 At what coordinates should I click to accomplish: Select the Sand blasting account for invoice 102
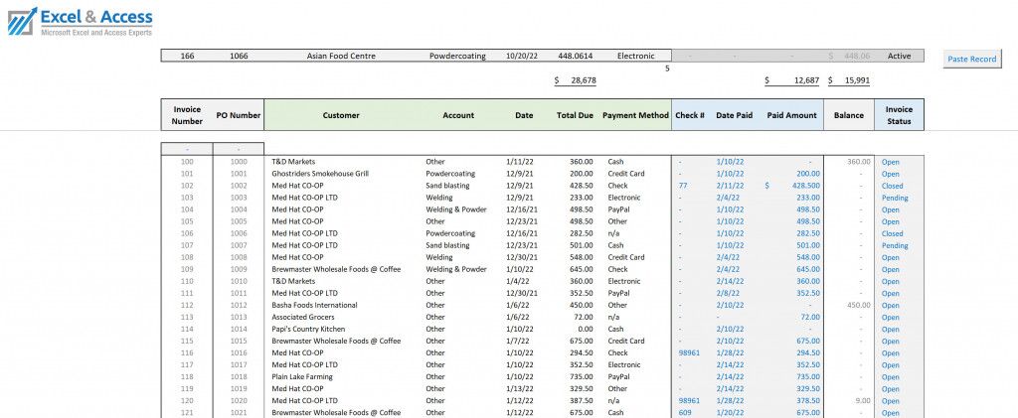point(447,186)
